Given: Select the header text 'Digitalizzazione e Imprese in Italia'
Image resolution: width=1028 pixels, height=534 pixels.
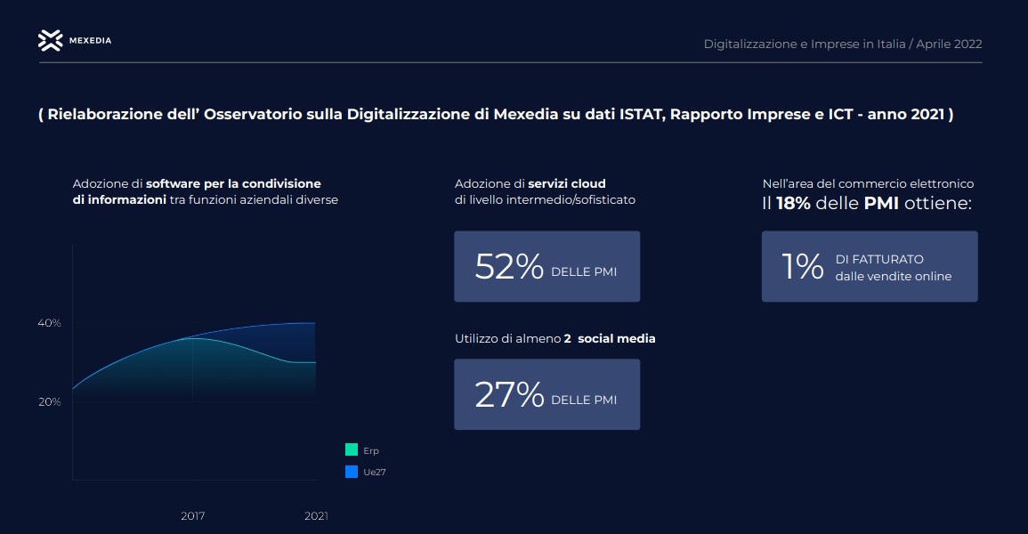Looking at the screenshot, I should 804,44.
